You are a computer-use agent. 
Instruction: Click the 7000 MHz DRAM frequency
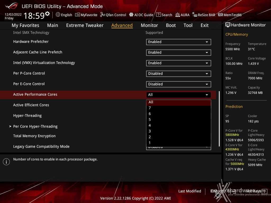click(x=255, y=78)
